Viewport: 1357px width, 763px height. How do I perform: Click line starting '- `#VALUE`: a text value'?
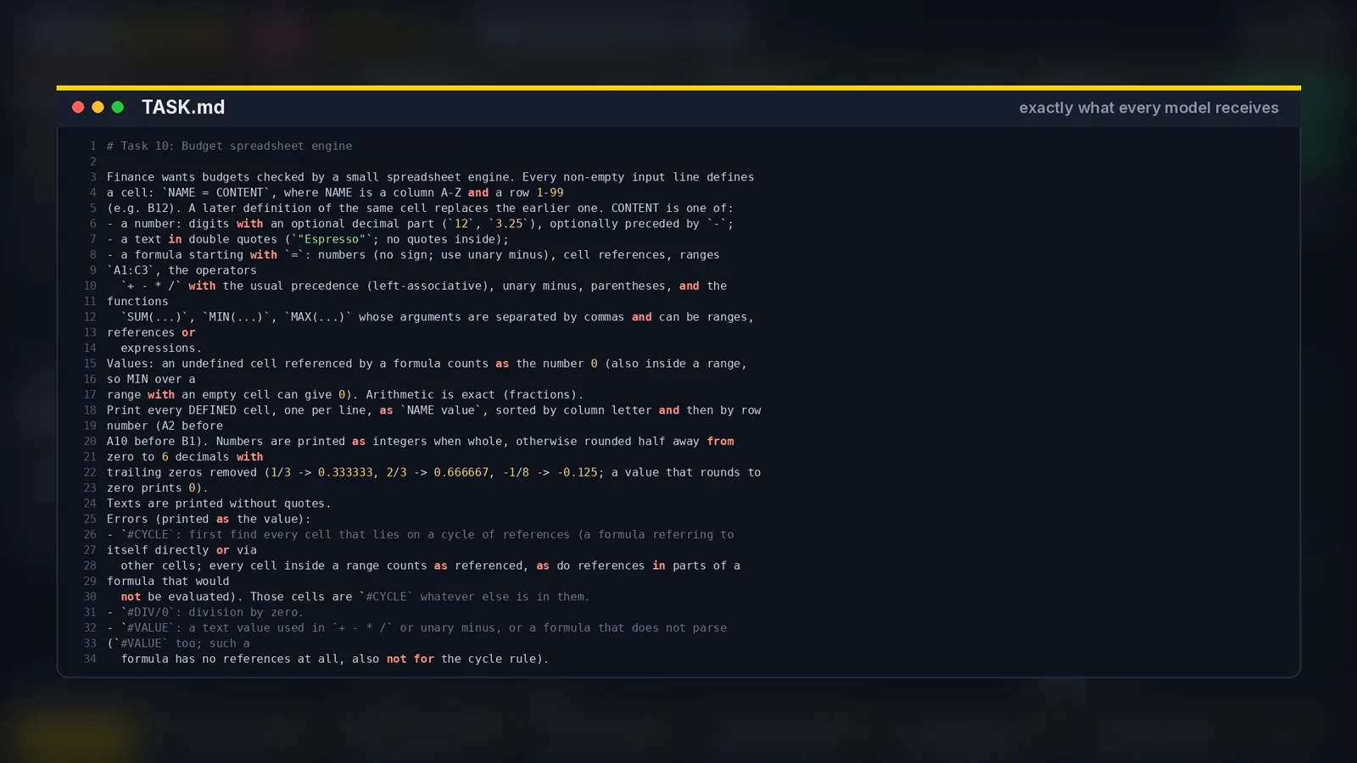click(x=416, y=627)
